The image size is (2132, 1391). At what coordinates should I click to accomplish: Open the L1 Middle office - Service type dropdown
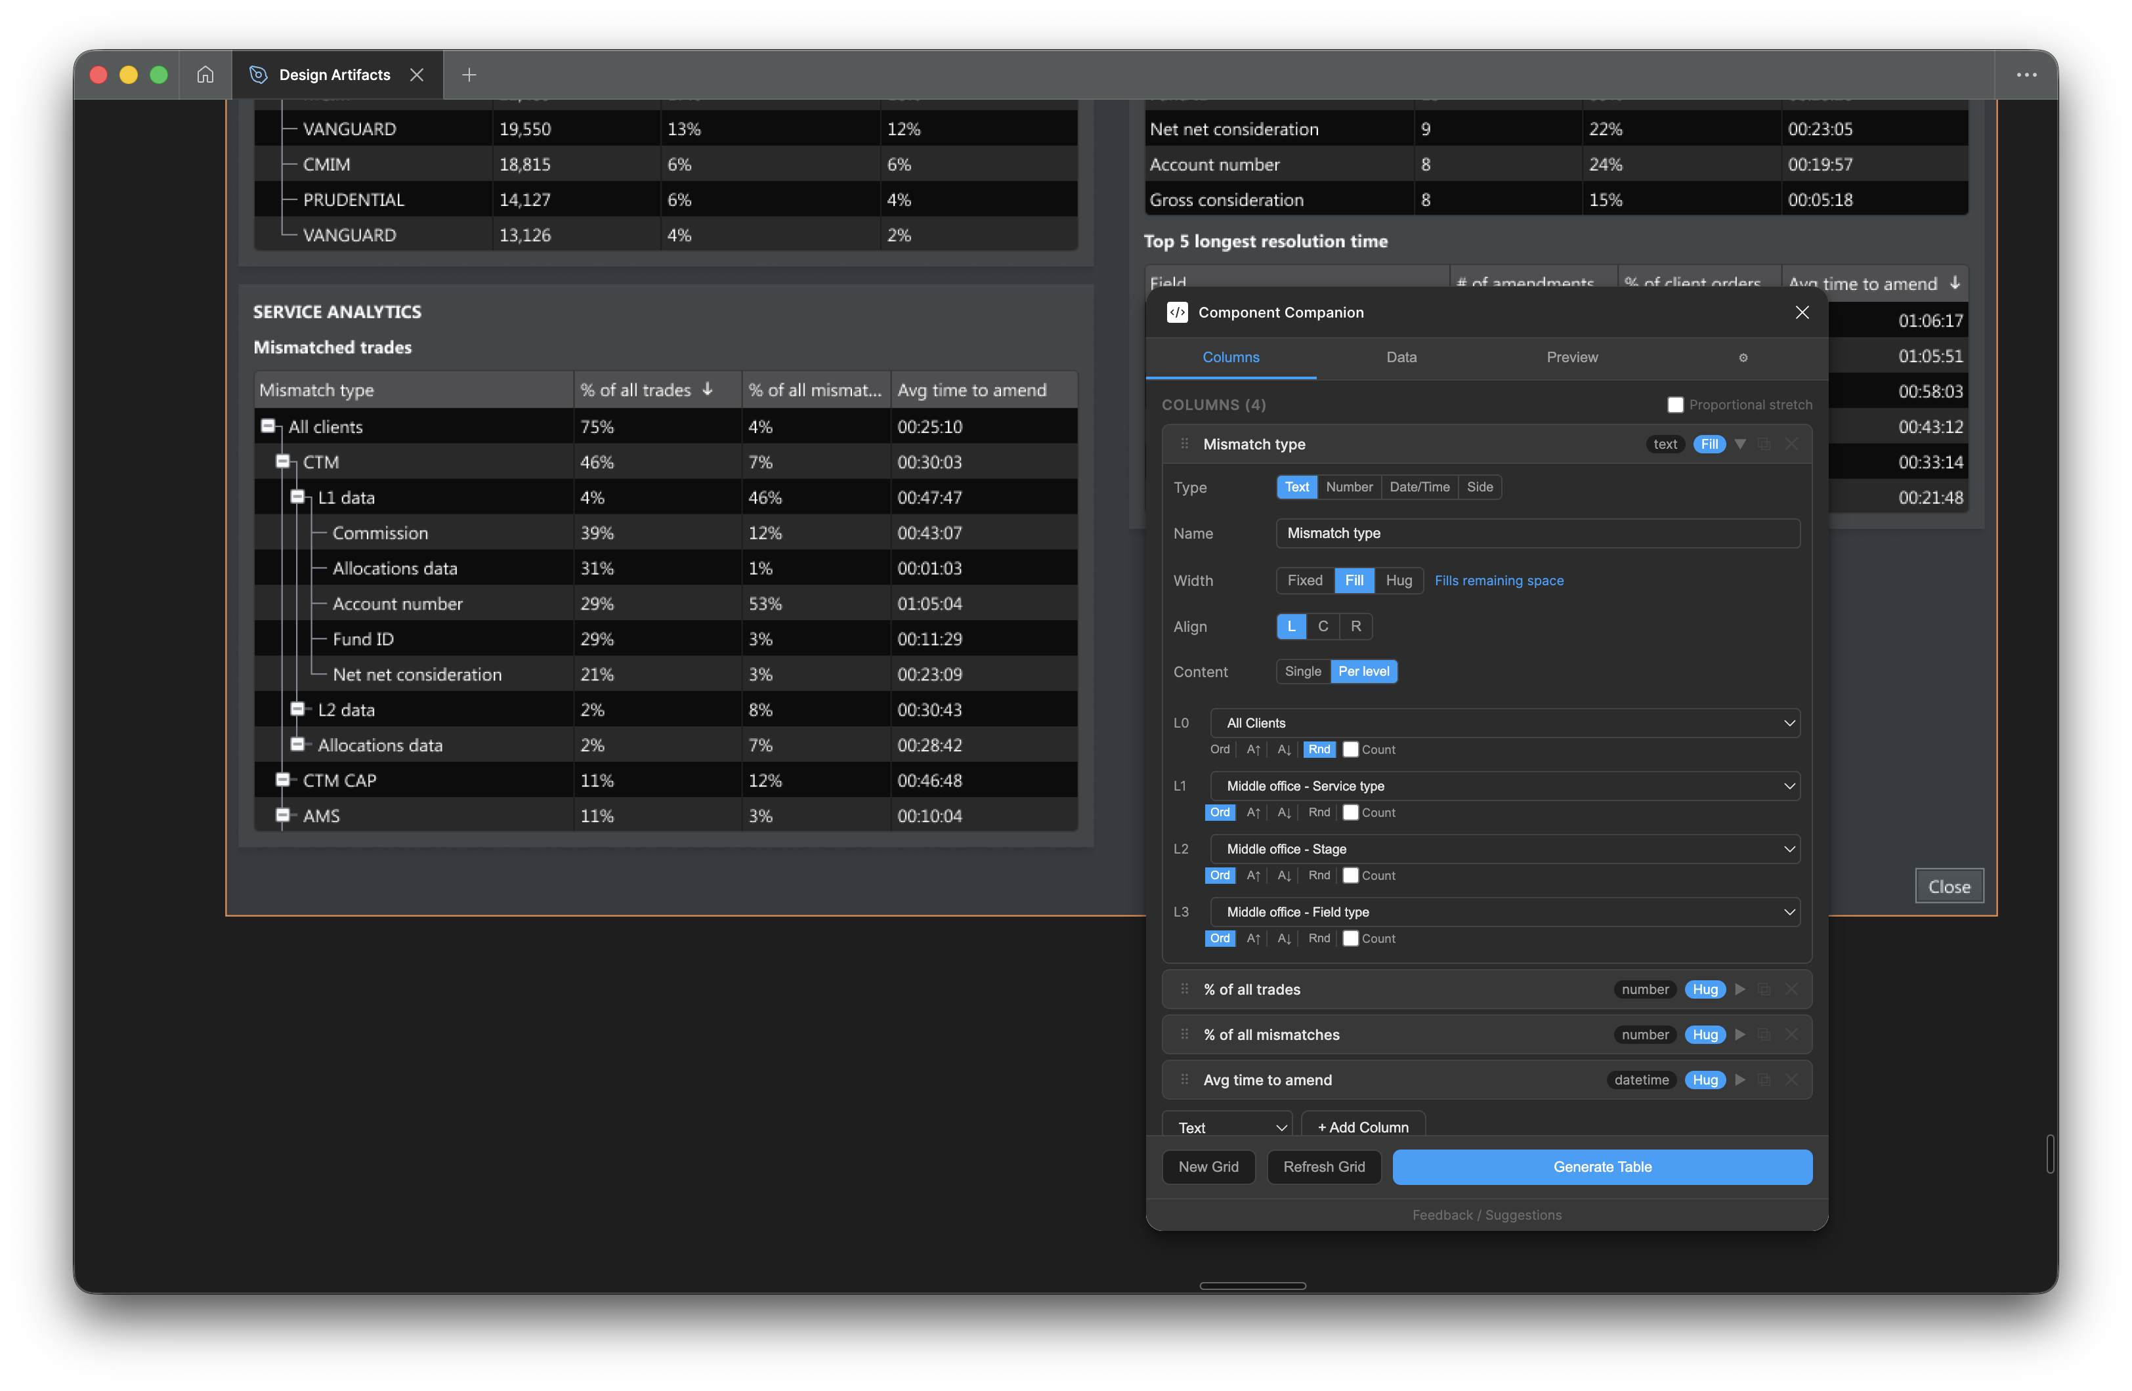(x=1505, y=787)
